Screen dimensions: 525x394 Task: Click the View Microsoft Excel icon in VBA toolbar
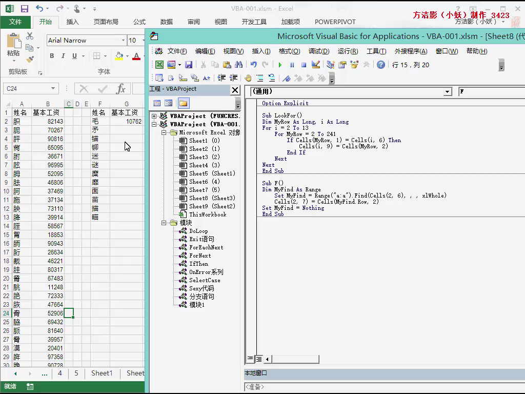pyautogui.click(x=160, y=65)
